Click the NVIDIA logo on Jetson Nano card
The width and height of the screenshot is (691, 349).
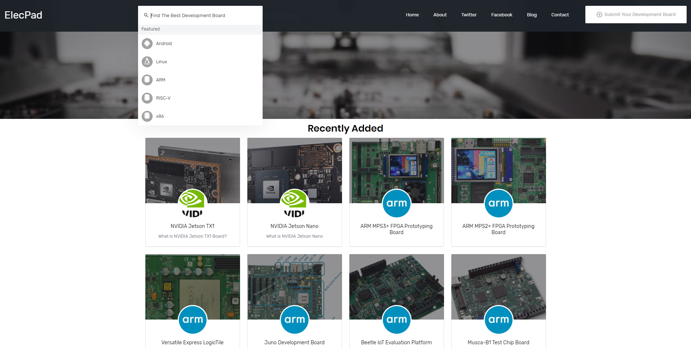tap(295, 203)
